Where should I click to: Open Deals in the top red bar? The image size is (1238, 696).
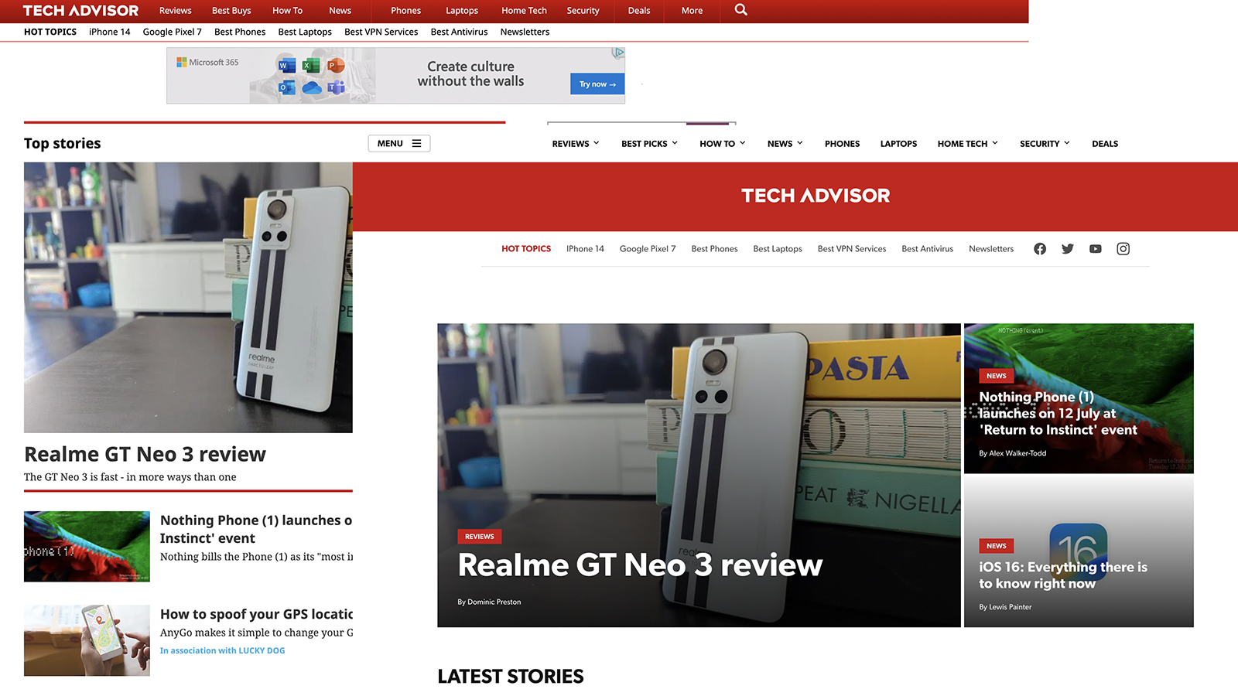tap(639, 11)
